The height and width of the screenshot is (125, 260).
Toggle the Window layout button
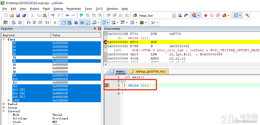click(x=236, y=15)
